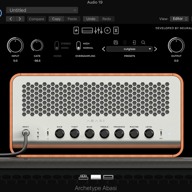Flip the amp power switch to off
This screenshot has width=192, height=192.
pos(161,133)
